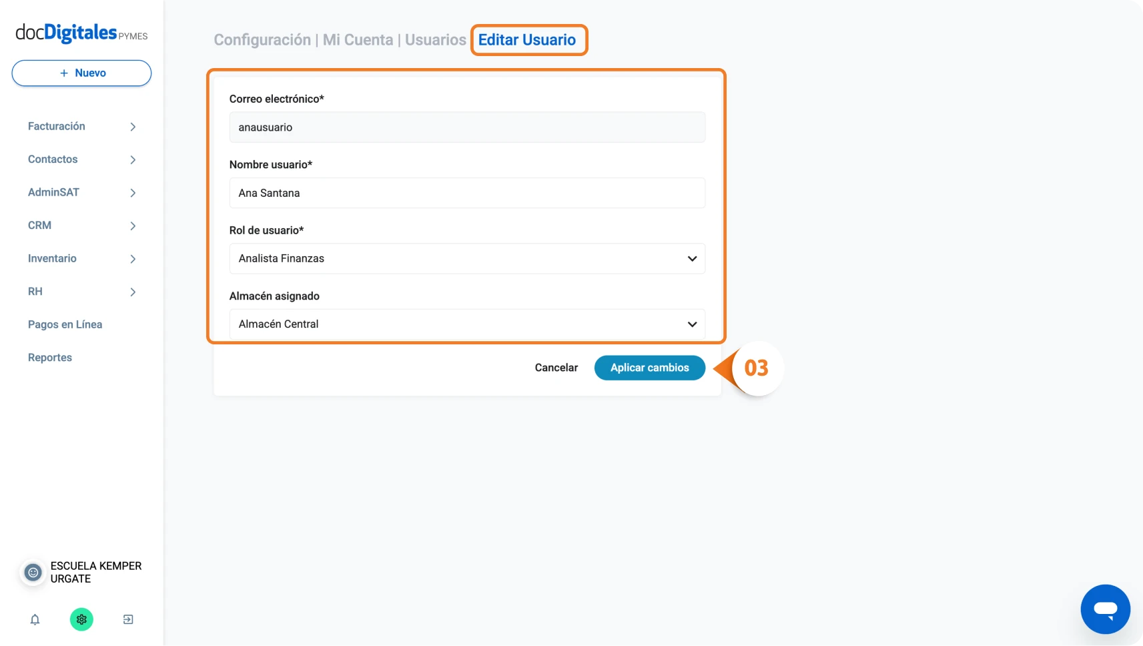Open Pagos en Línea menu item

pos(65,324)
